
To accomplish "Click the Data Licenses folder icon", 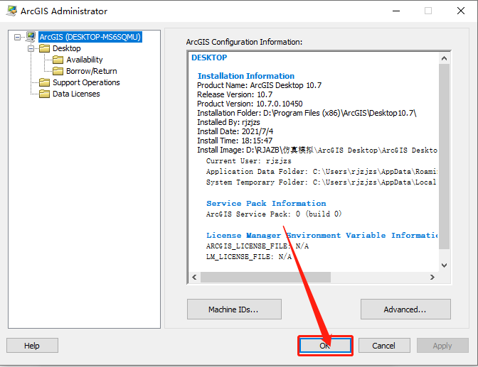I will click(x=45, y=94).
